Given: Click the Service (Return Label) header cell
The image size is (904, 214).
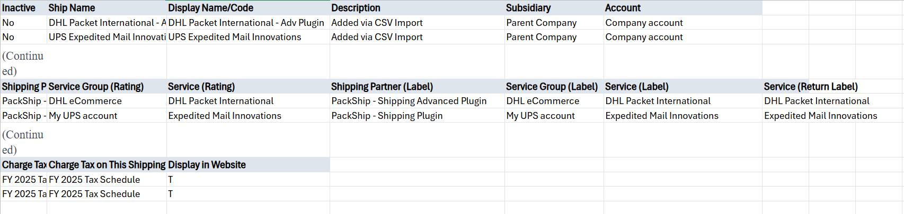Looking at the screenshot, I should click(x=811, y=87).
